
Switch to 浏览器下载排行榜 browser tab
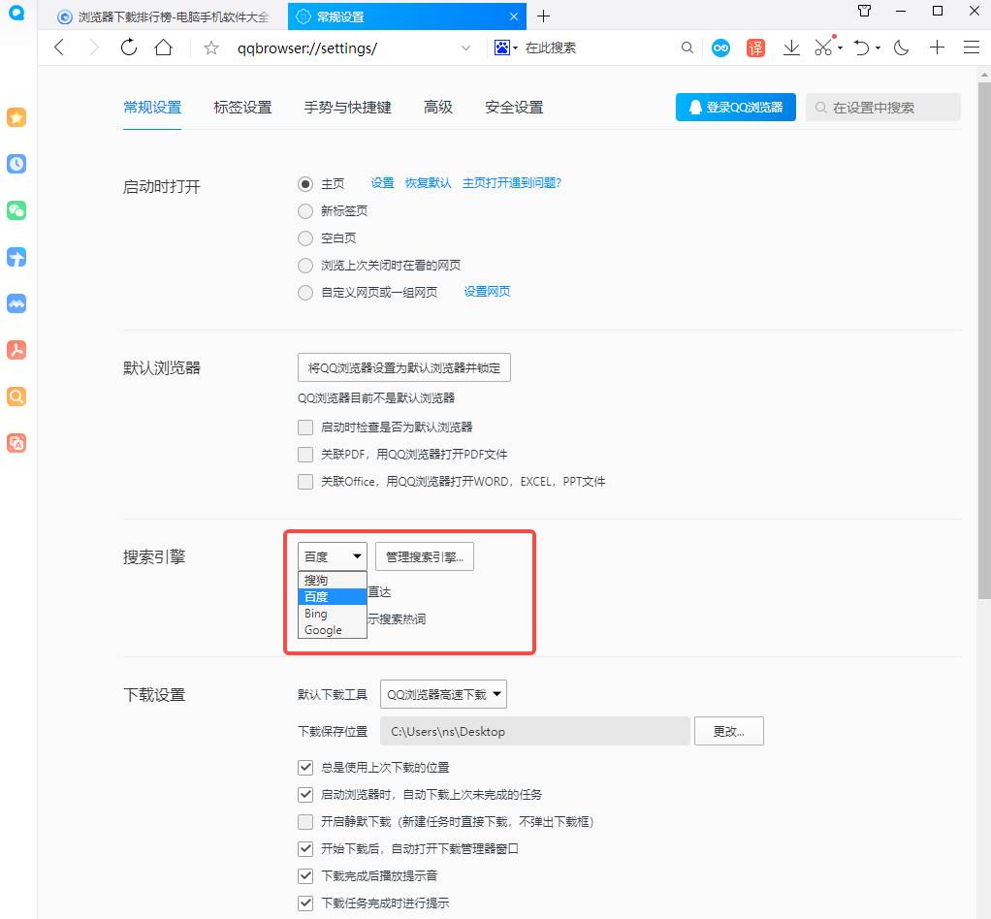coord(163,16)
